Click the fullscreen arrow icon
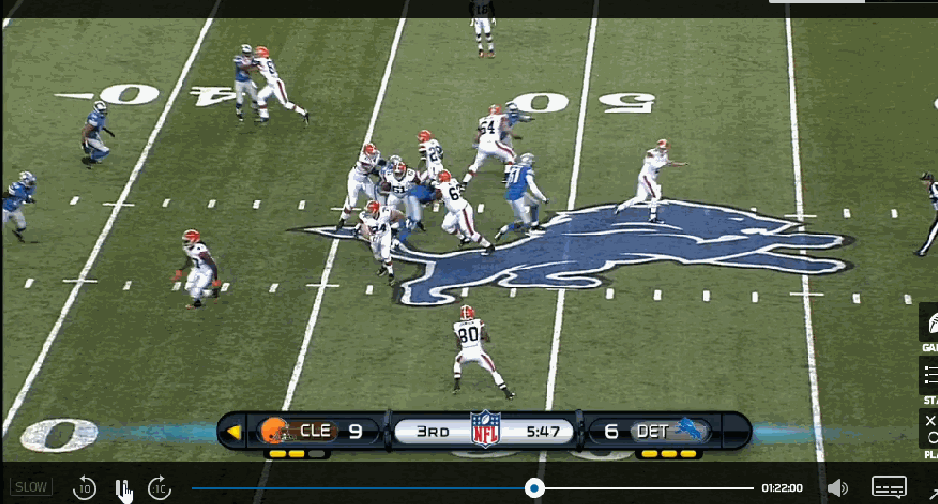Viewport: 938px width, 504px height. click(x=933, y=494)
